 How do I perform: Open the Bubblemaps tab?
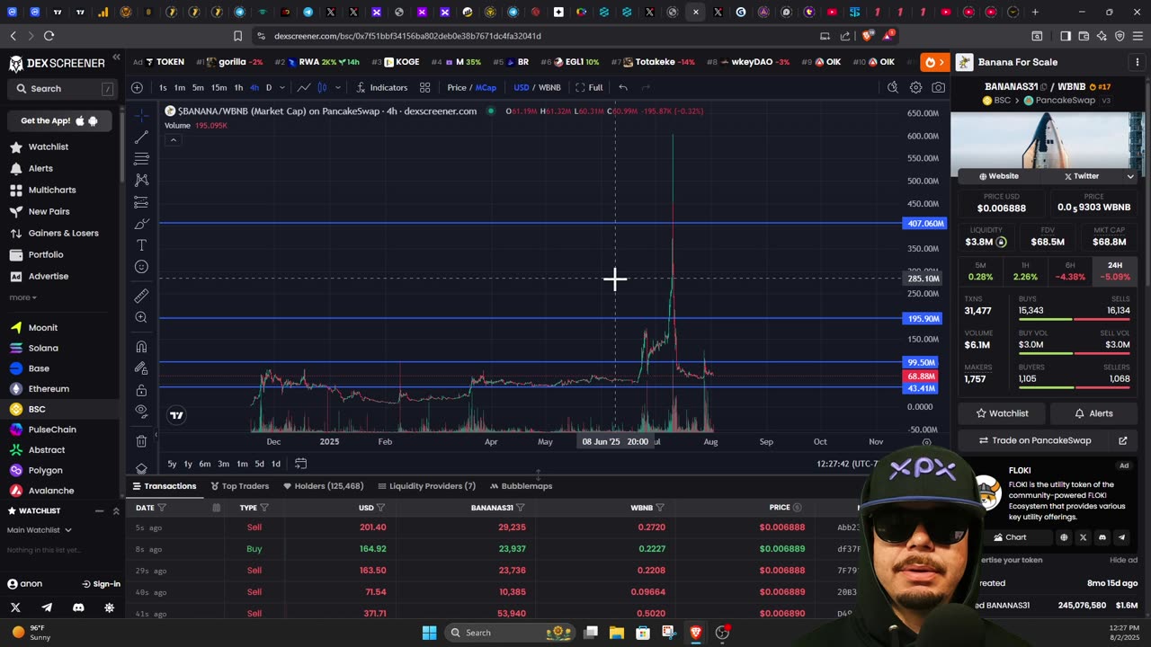(x=521, y=486)
